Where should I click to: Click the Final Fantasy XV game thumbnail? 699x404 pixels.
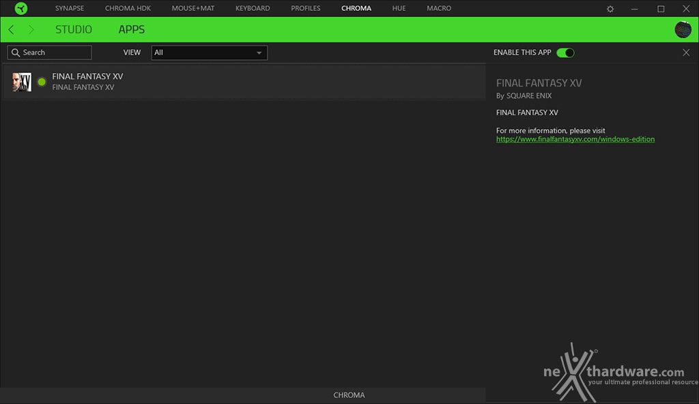point(22,82)
